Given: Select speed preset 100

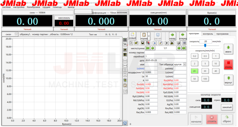Looking at the screenshot, I should point(205,79).
